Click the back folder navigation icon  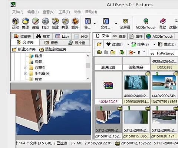[x=99, y=53]
